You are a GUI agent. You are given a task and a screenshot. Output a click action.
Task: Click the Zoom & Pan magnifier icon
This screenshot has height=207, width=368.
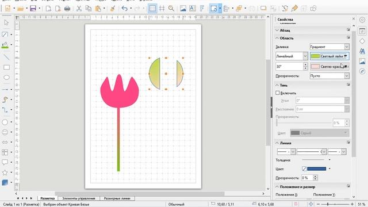tap(171, 9)
